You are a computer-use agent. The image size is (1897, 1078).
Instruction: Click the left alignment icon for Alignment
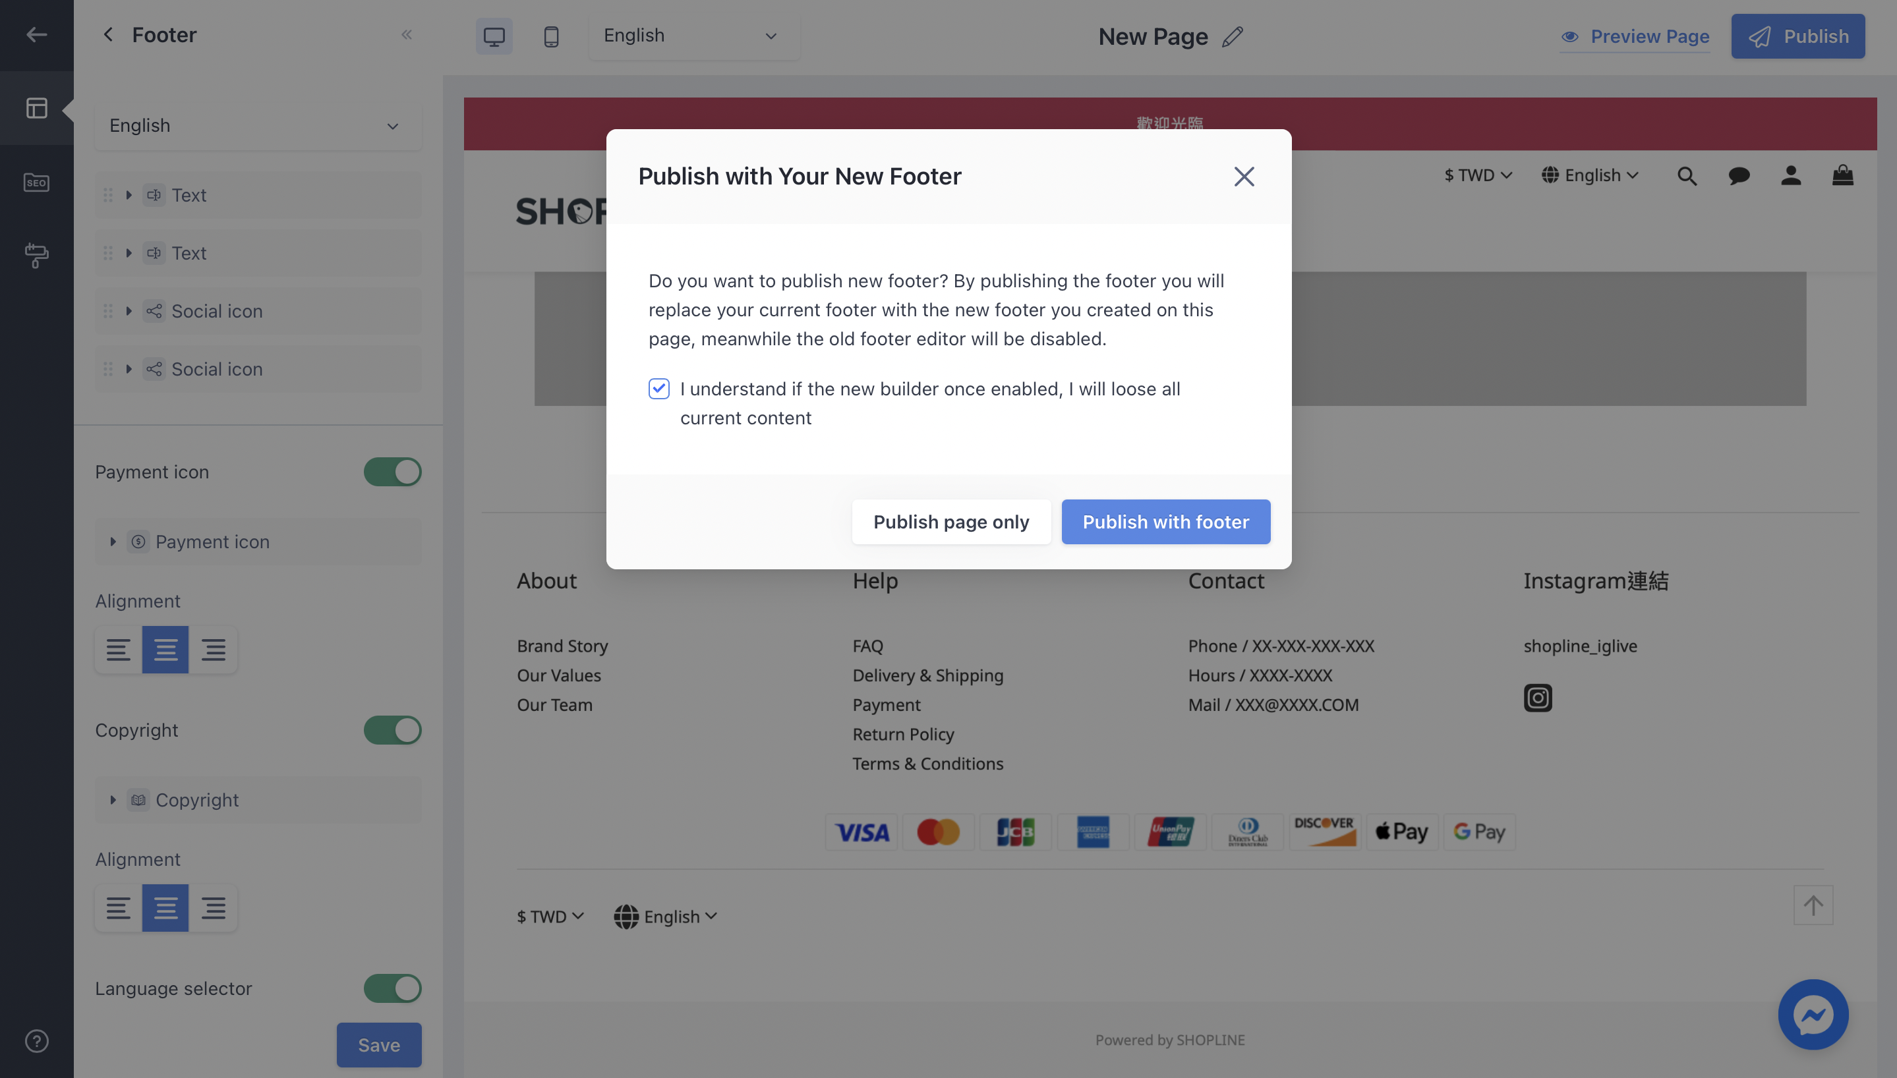point(119,650)
